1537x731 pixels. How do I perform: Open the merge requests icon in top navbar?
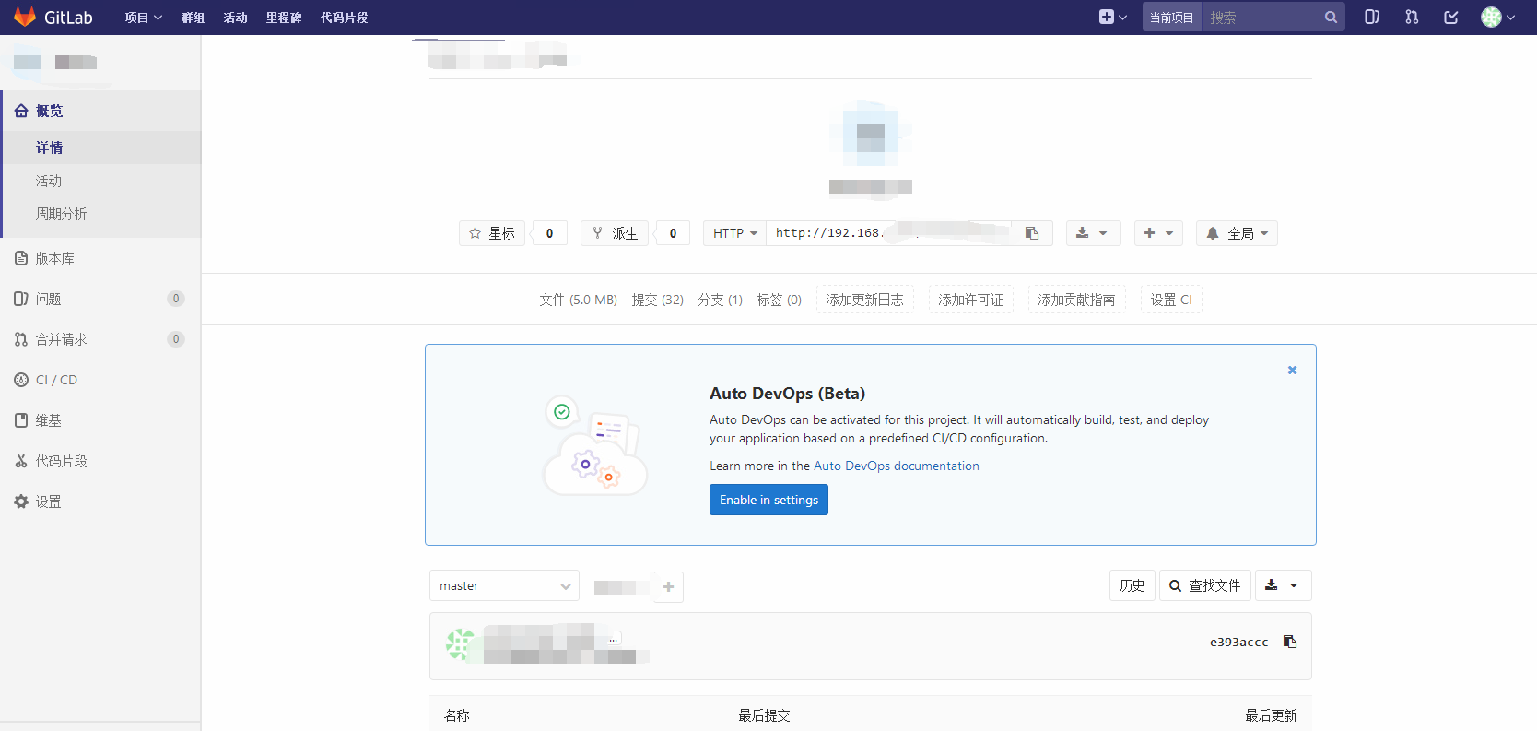coord(1412,17)
